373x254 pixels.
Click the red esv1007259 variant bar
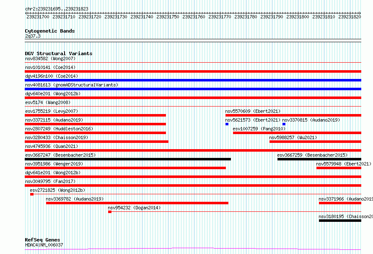tap(297, 133)
